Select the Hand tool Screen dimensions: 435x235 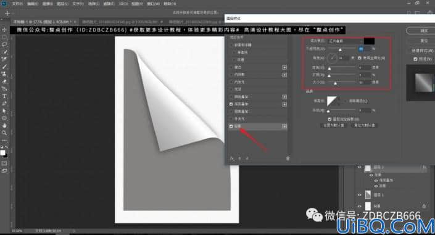pyautogui.click(x=4, y=126)
